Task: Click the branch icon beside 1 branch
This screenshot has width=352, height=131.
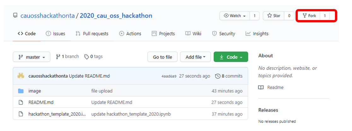Action: [58, 56]
